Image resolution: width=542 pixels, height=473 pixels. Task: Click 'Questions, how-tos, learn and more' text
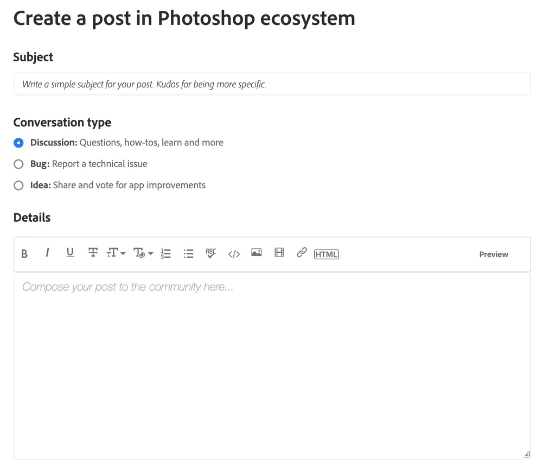pyautogui.click(x=151, y=142)
